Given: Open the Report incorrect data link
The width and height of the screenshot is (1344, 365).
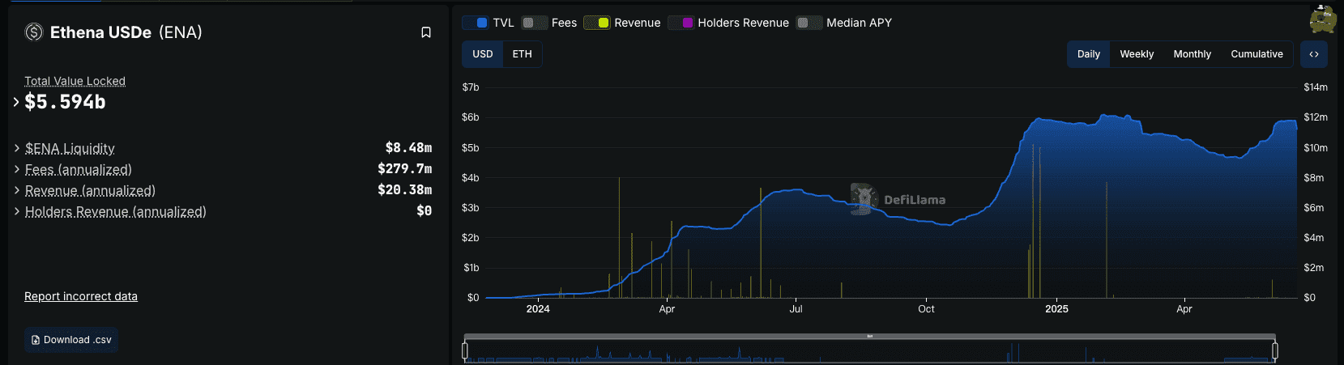Looking at the screenshot, I should click(x=81, y=296).
